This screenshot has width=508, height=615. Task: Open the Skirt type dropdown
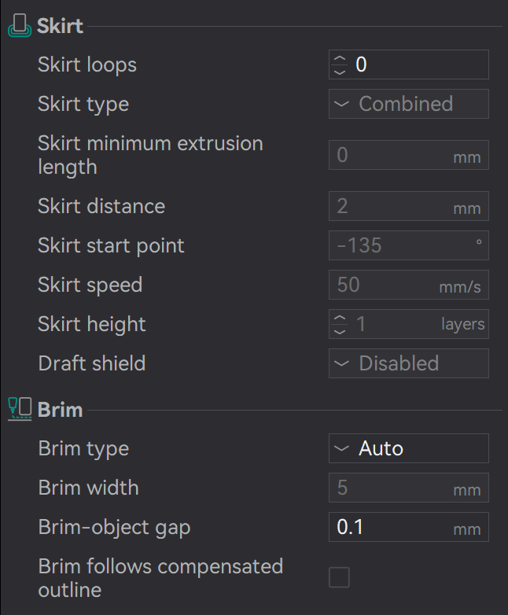click(408, 104)
